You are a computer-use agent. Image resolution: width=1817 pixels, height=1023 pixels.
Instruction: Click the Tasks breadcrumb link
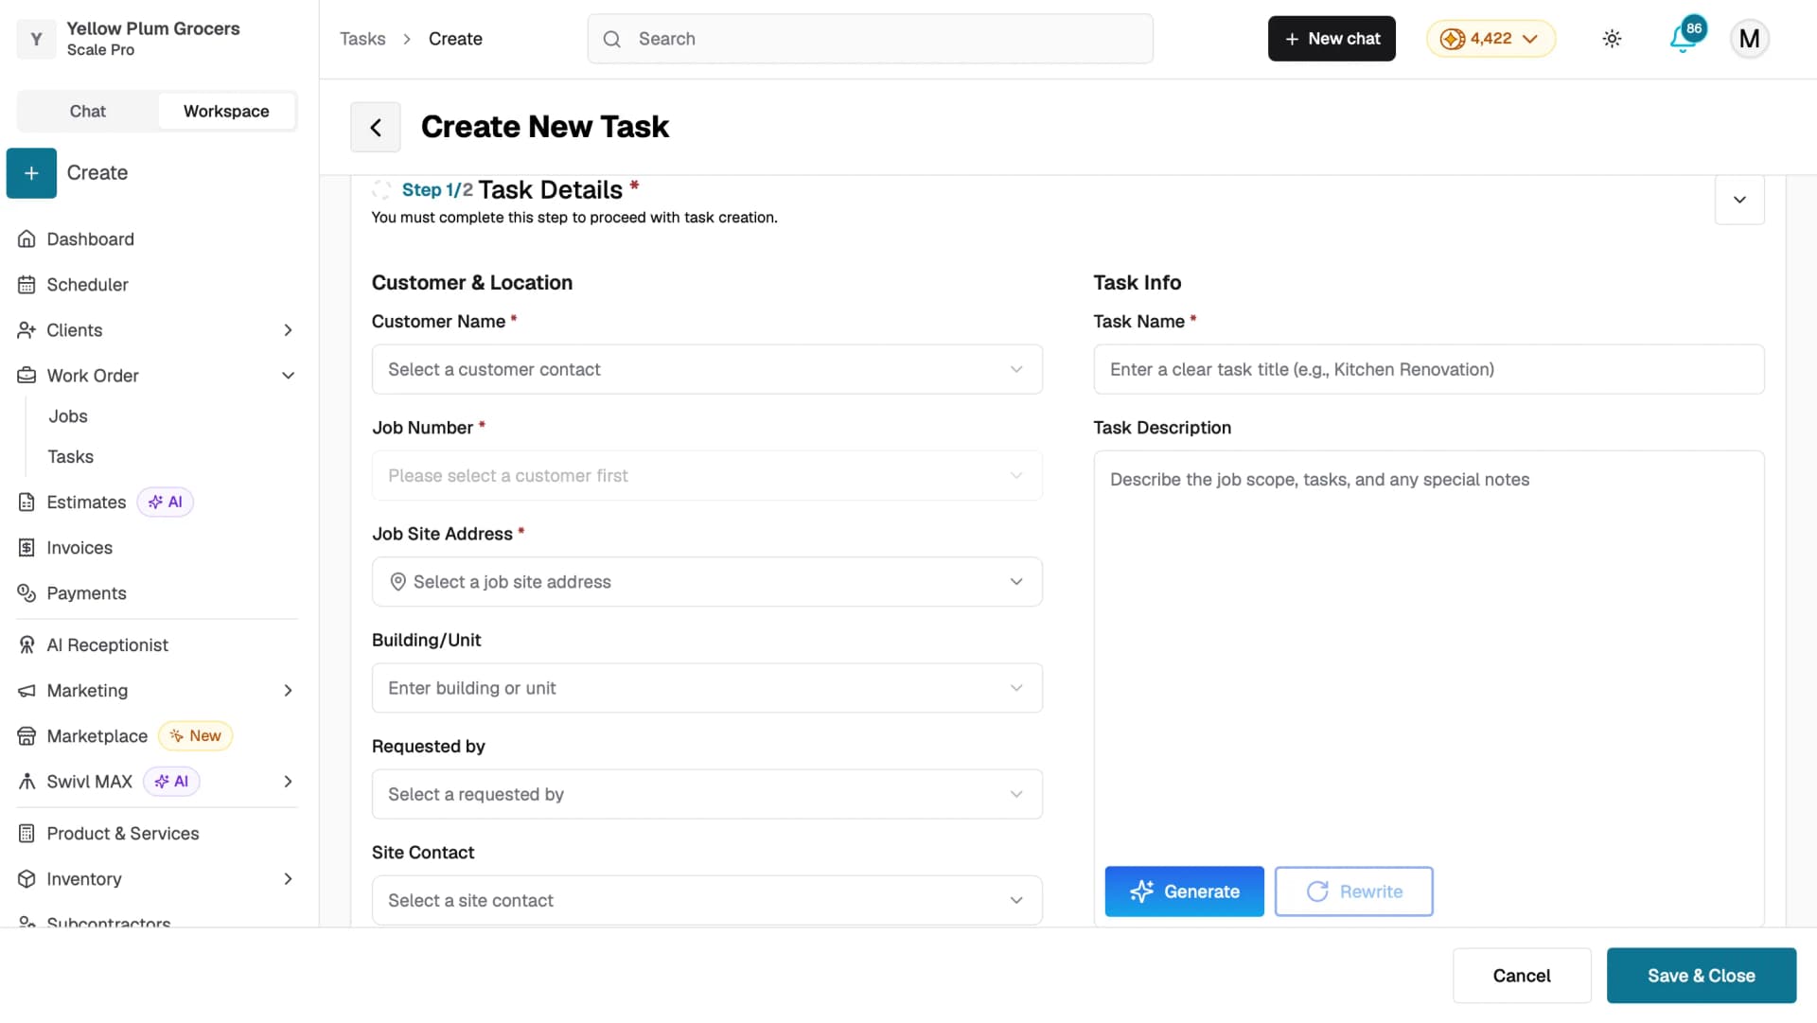pos(362,39)
